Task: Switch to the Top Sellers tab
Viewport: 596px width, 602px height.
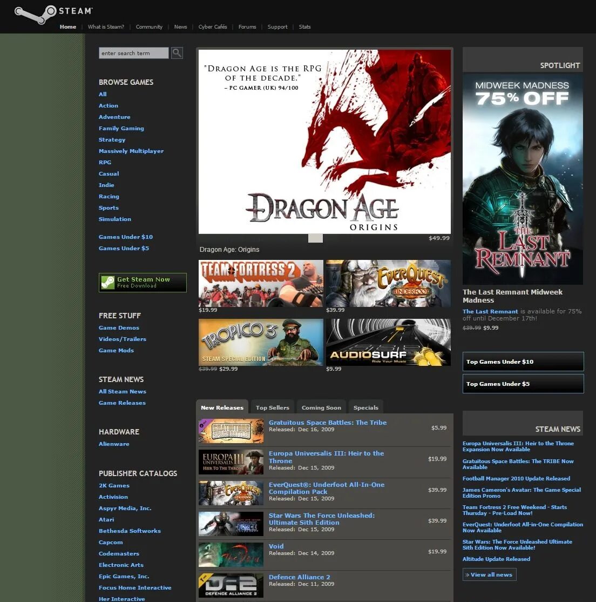Action: pyautogui.click(x=272, y=407)
